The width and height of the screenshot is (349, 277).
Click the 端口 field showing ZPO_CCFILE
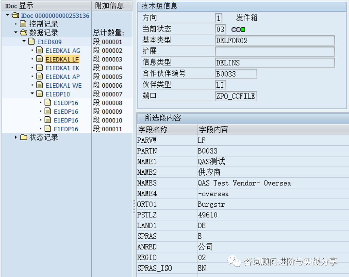[x=236, y=96]
